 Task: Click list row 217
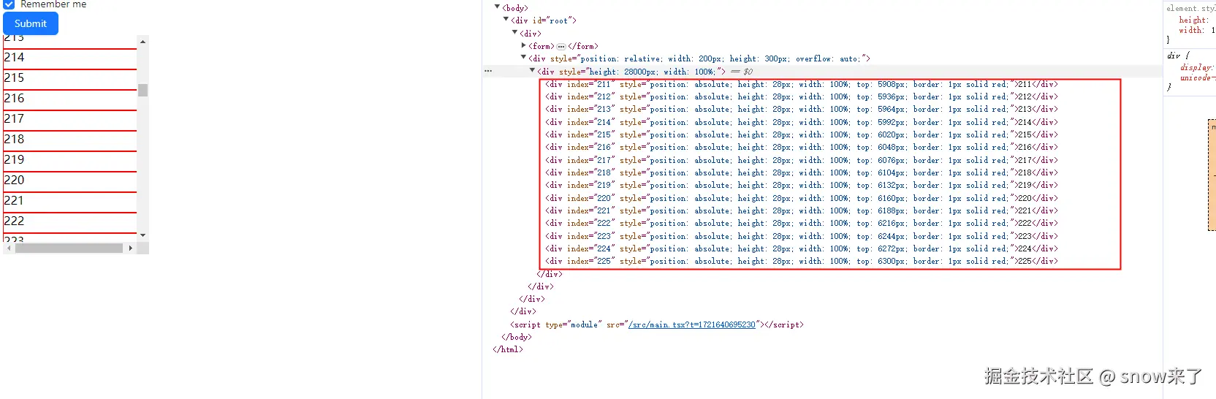[70, 120]
